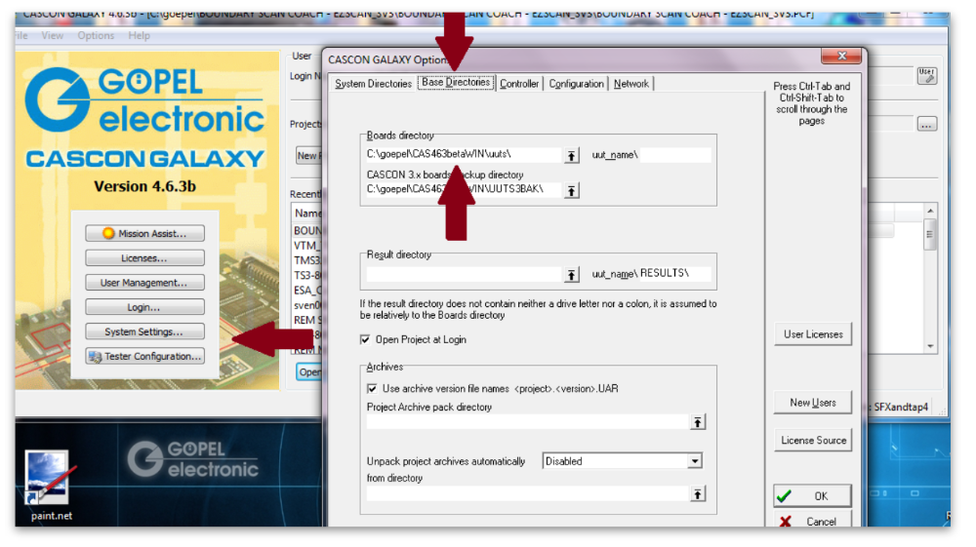This screenshot has height=547, width=976.
Task: Cancel the CASCON GALAXY Options dialog
Action: (x=813, y=522)
